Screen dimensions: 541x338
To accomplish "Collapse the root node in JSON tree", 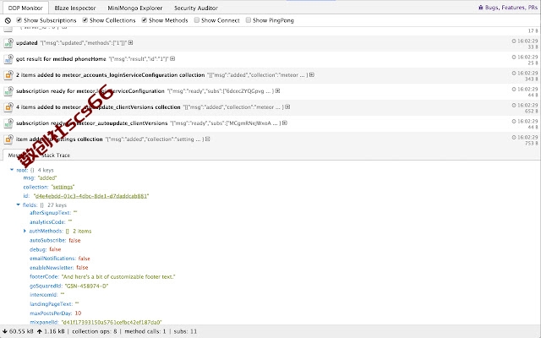I will tap(12, 170).
